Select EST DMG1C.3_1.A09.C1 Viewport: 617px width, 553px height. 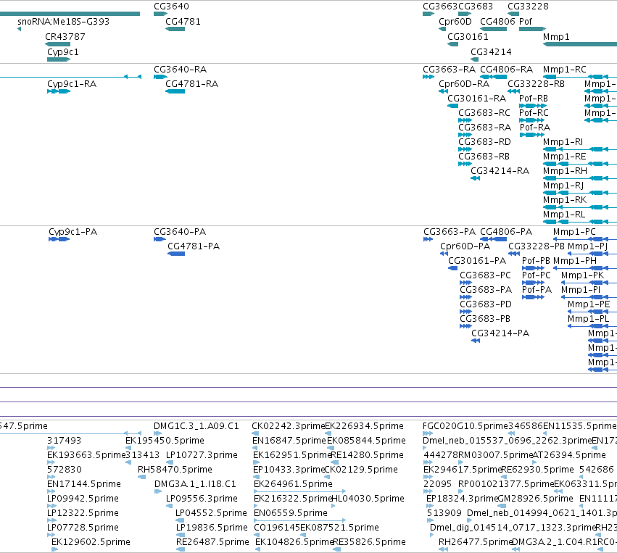(196, 426)
